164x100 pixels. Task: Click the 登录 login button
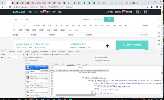[x=146, y=12]
